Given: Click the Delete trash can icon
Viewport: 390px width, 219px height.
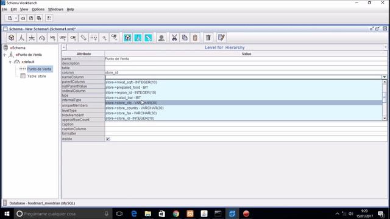Looking at the screenshot, I should pyautogui.click(x=208, y=38).
